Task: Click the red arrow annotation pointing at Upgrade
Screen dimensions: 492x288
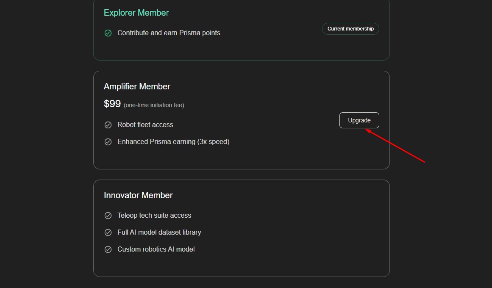Action: click(x=396, y=147)
